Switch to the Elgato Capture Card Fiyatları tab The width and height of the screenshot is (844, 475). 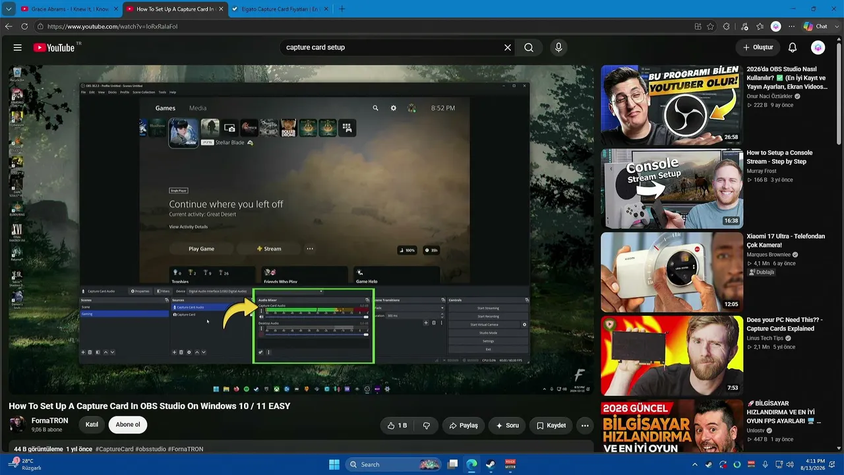pos(280,9)
